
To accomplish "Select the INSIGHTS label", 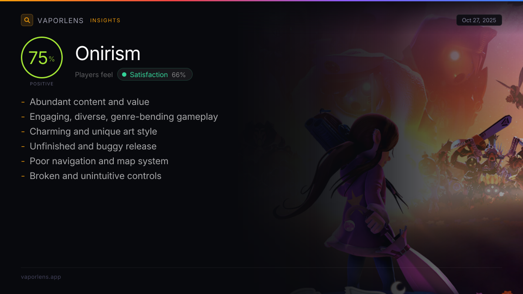I will coord(105,20).
